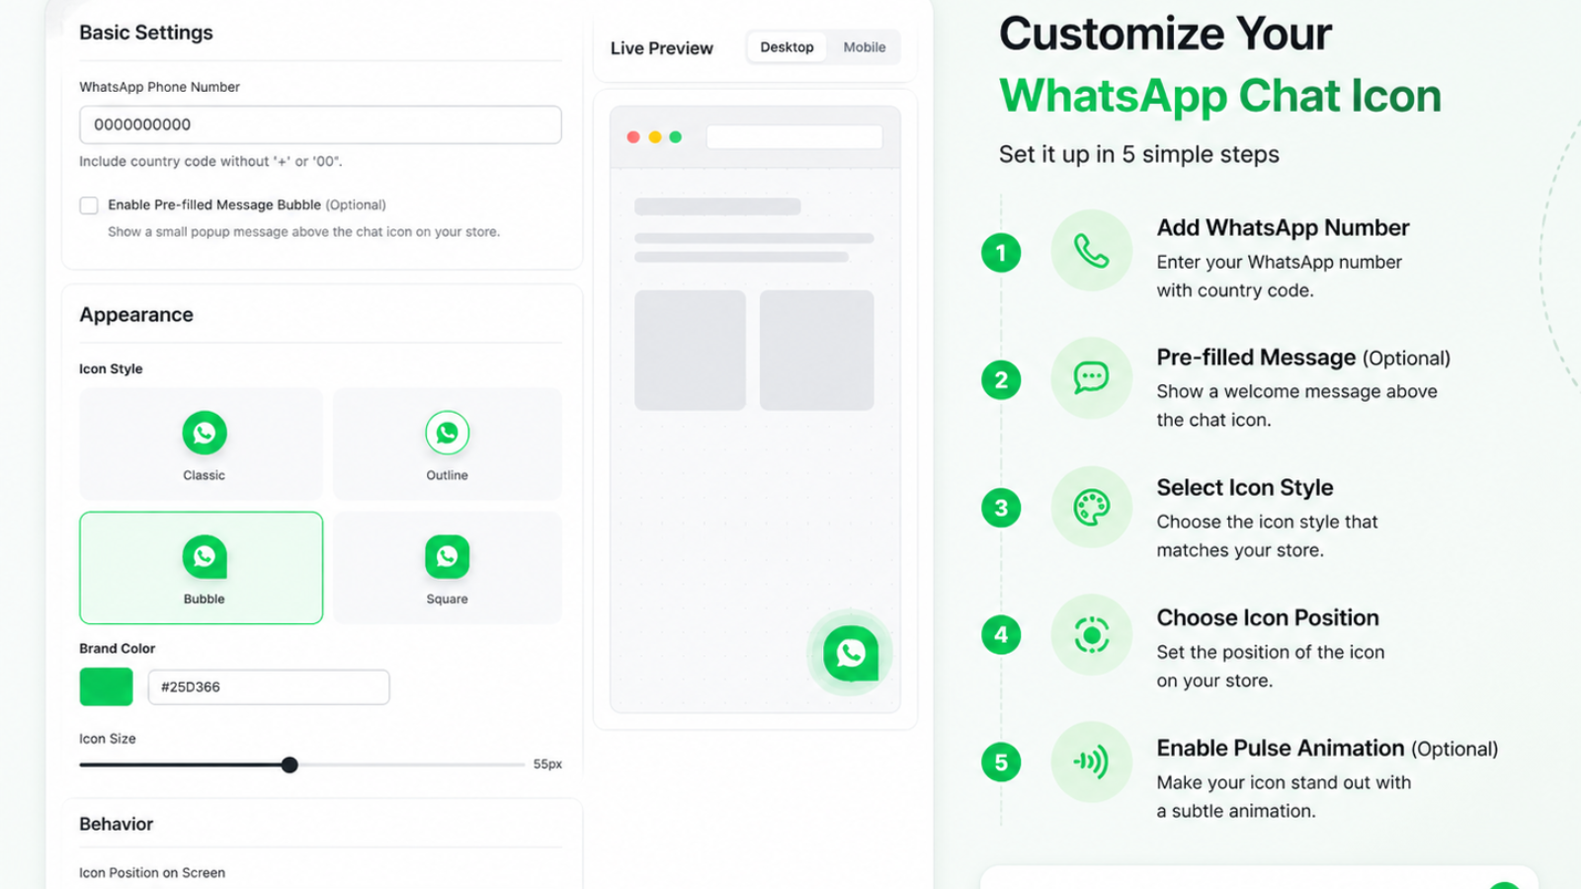The width and height of the screenshot is (1581, 889).
Task: Click the "Icon Style" label
Action: (x=111, y=368)
